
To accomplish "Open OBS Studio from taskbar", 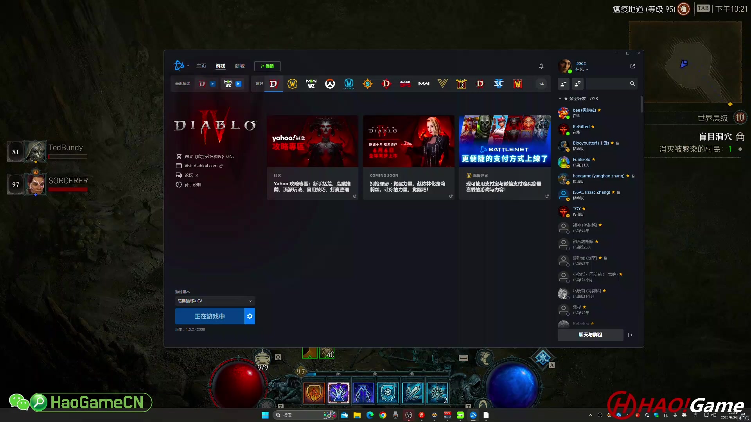I will tap(409, 415).
